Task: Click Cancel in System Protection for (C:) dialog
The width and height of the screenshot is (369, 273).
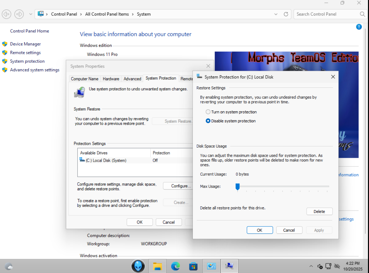Action: (289, 230)
